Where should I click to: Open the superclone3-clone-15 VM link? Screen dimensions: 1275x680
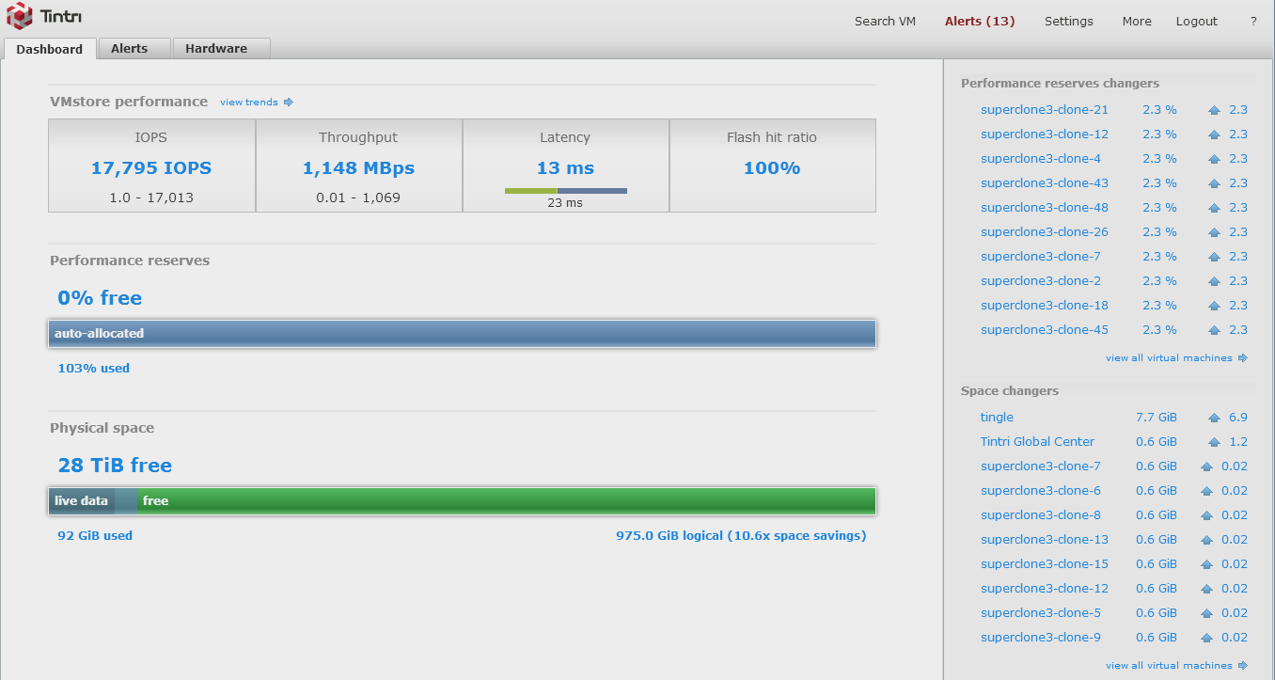coord(1045,564)
